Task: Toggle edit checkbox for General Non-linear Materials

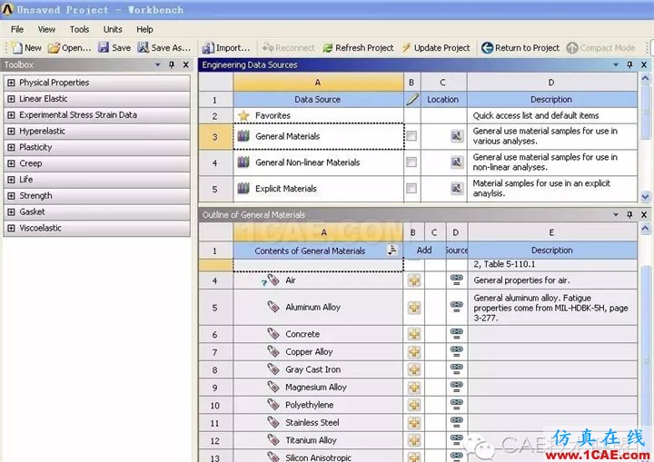Action: click(x=411, y=162)
